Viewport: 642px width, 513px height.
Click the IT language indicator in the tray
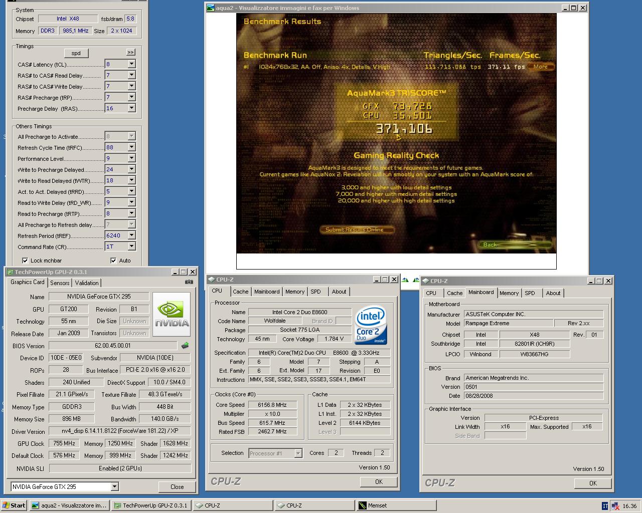click(605, 506)
